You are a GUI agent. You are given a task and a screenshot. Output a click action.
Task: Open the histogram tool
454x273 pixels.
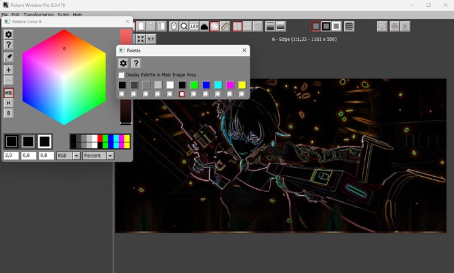204,27
